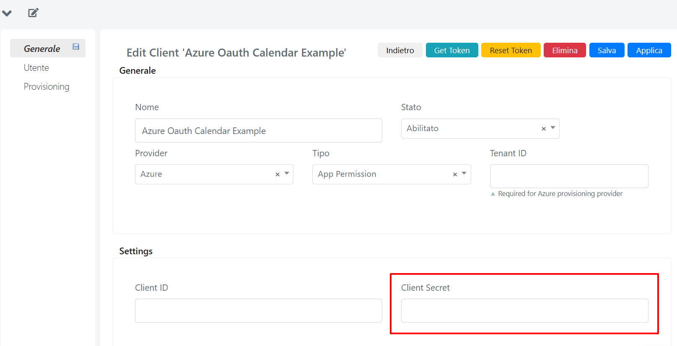Open the Stato dropdown arrow
The image size is (677, 346).
tap(553, 128)
